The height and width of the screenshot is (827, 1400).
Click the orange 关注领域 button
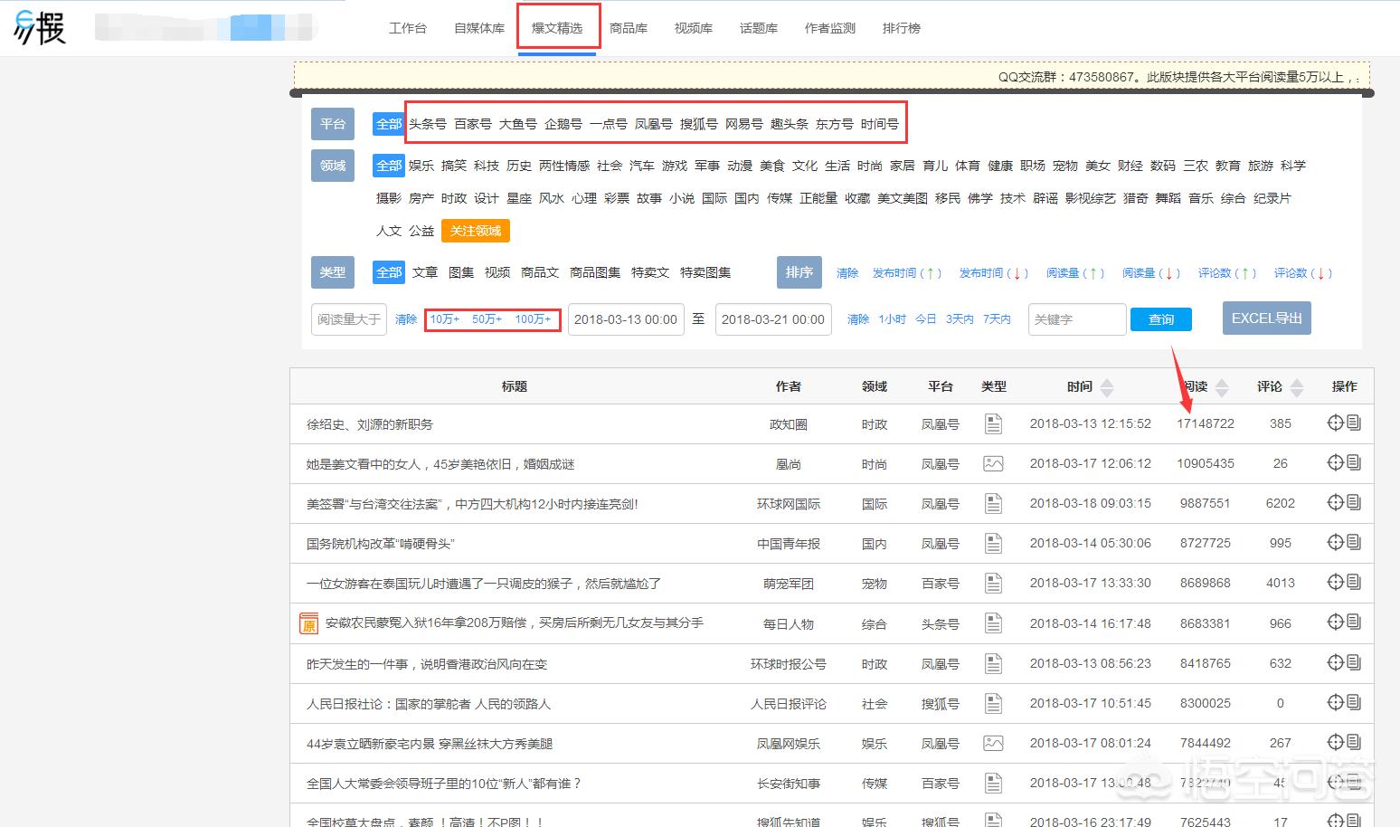(476, 231)
